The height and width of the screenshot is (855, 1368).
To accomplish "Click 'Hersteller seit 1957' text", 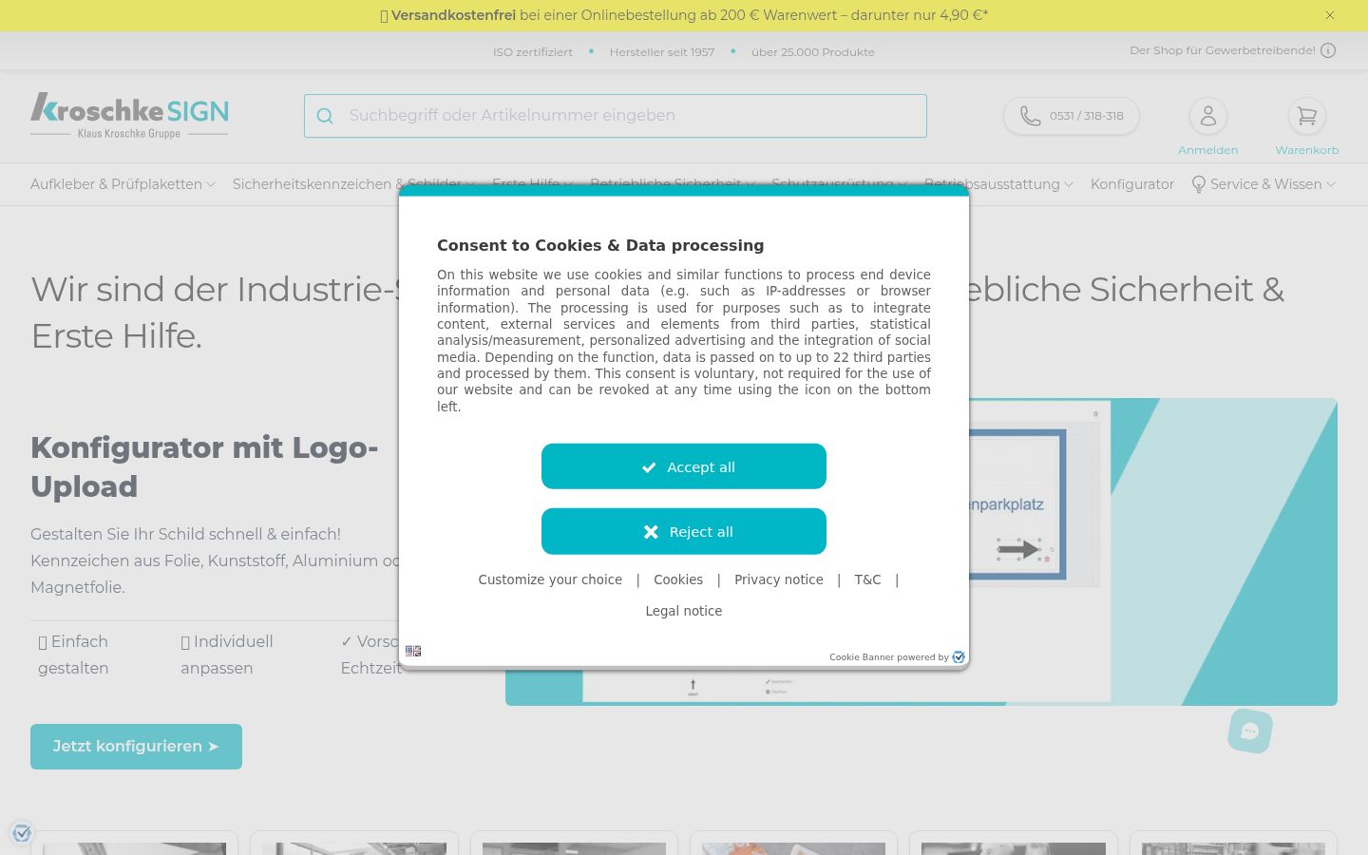I will [662, 52].
